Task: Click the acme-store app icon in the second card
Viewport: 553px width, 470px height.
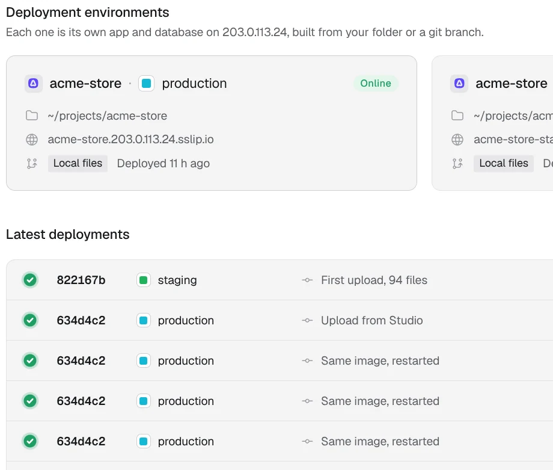Action: tap(459, 84)
